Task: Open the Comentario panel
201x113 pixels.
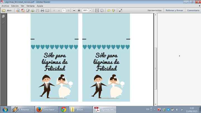Action: coord(193,10)
